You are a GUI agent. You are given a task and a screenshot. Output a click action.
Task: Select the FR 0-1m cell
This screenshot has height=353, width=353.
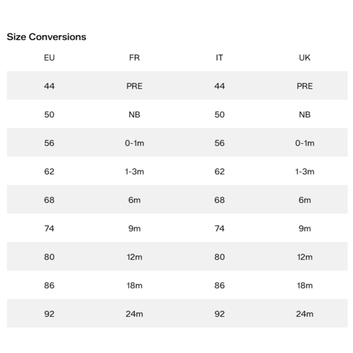click(x=134, y=143)
